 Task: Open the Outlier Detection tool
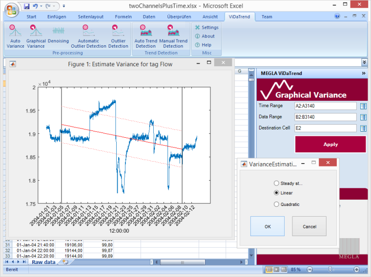click(x=118, y=37)
